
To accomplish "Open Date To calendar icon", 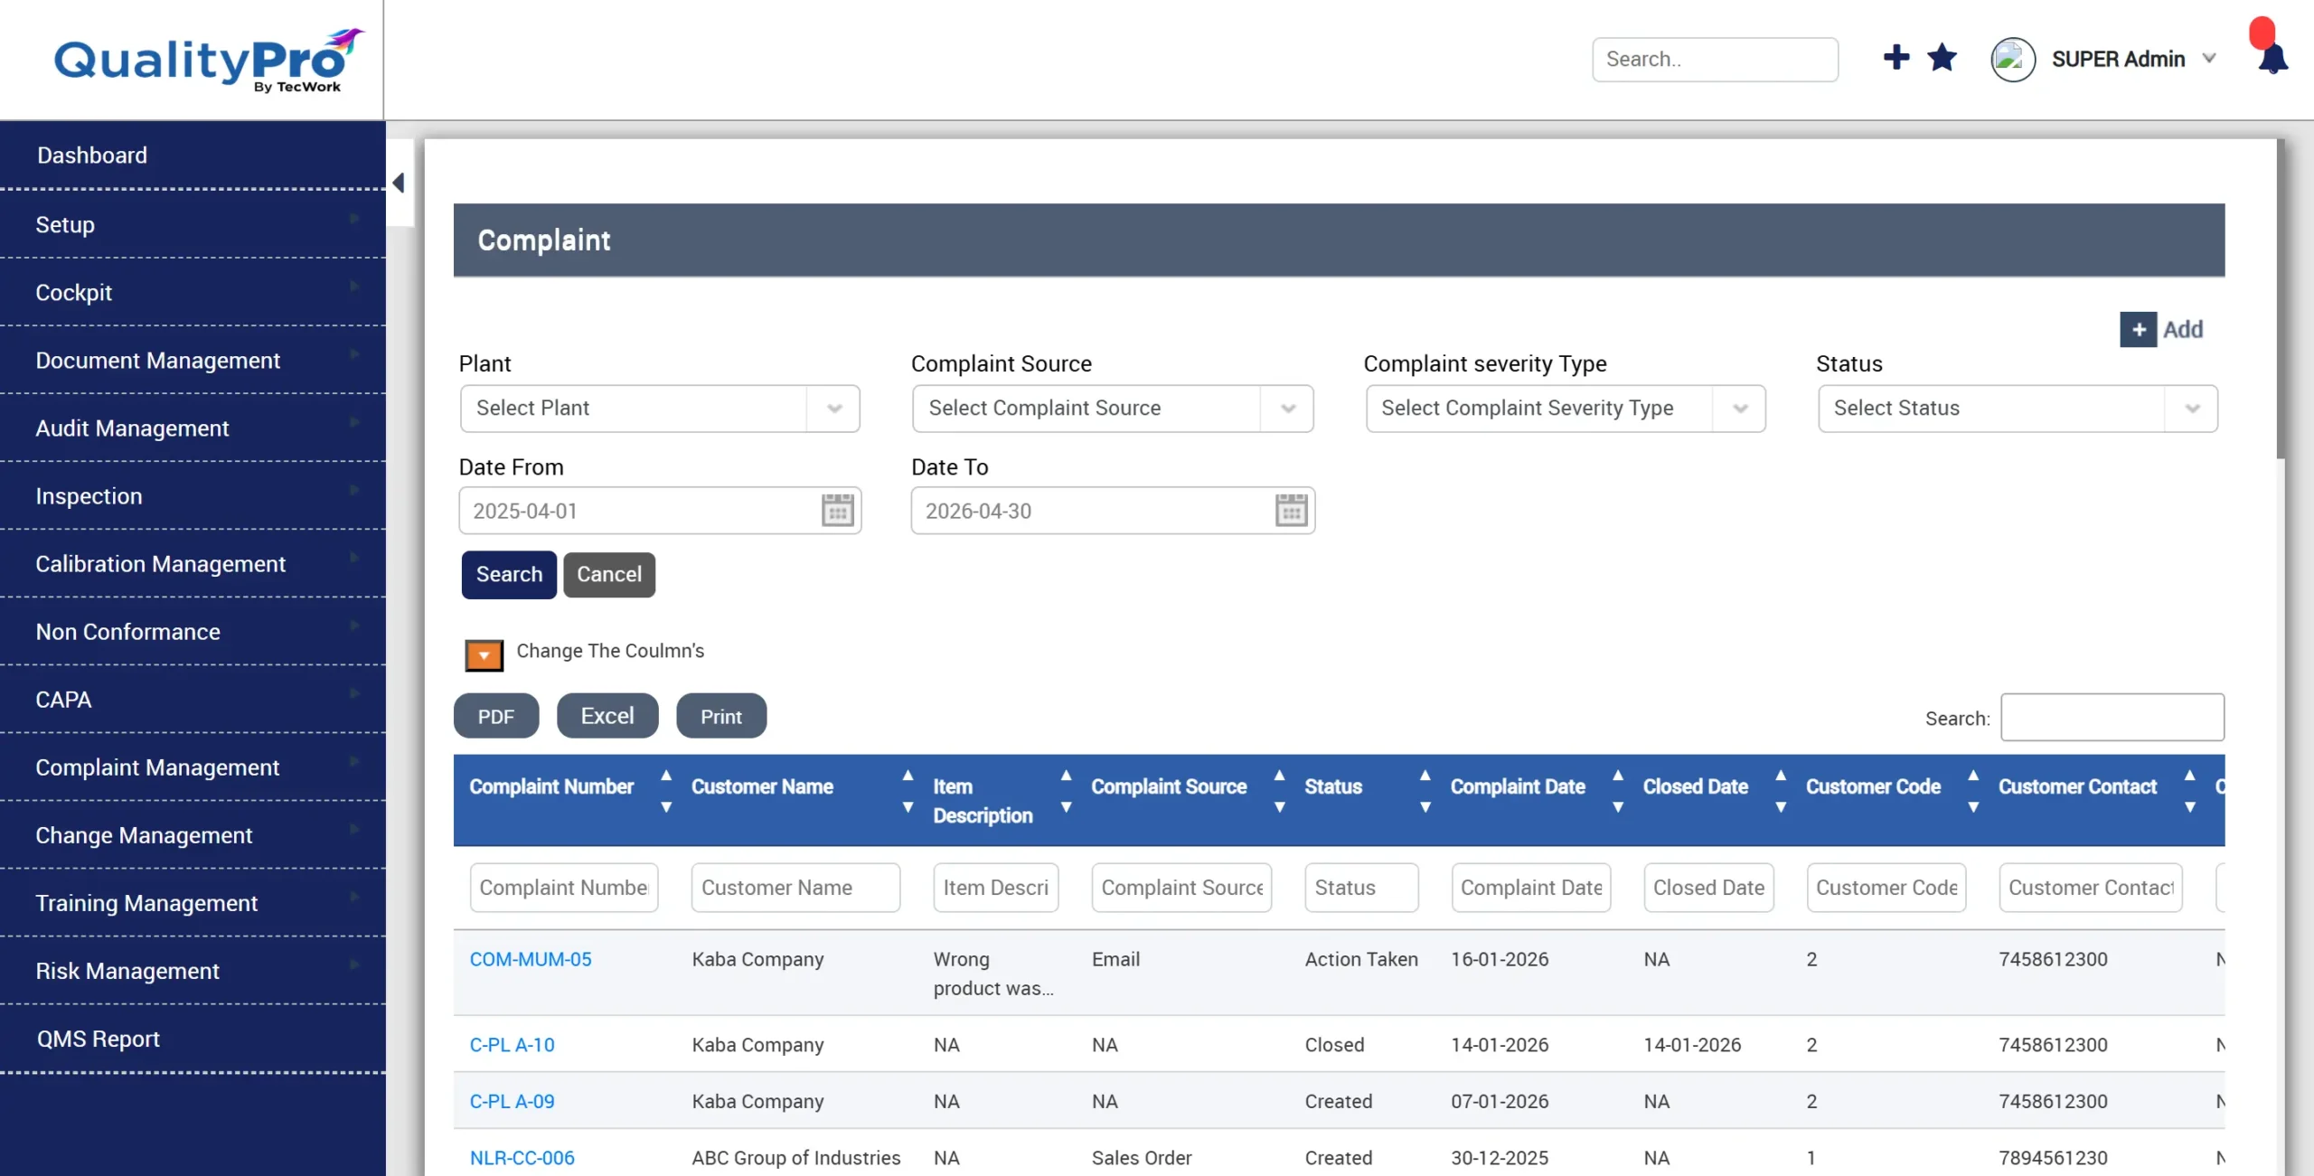I will pos(1291,510).
